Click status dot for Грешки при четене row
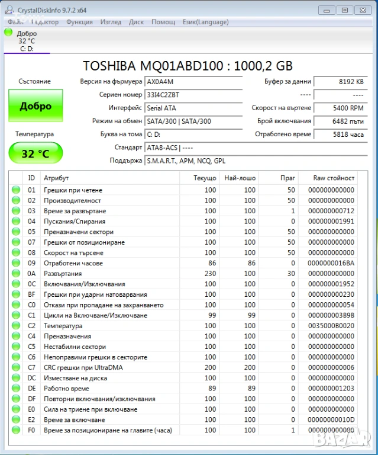This screenshot has width=378, height=455. coord(15,190)
